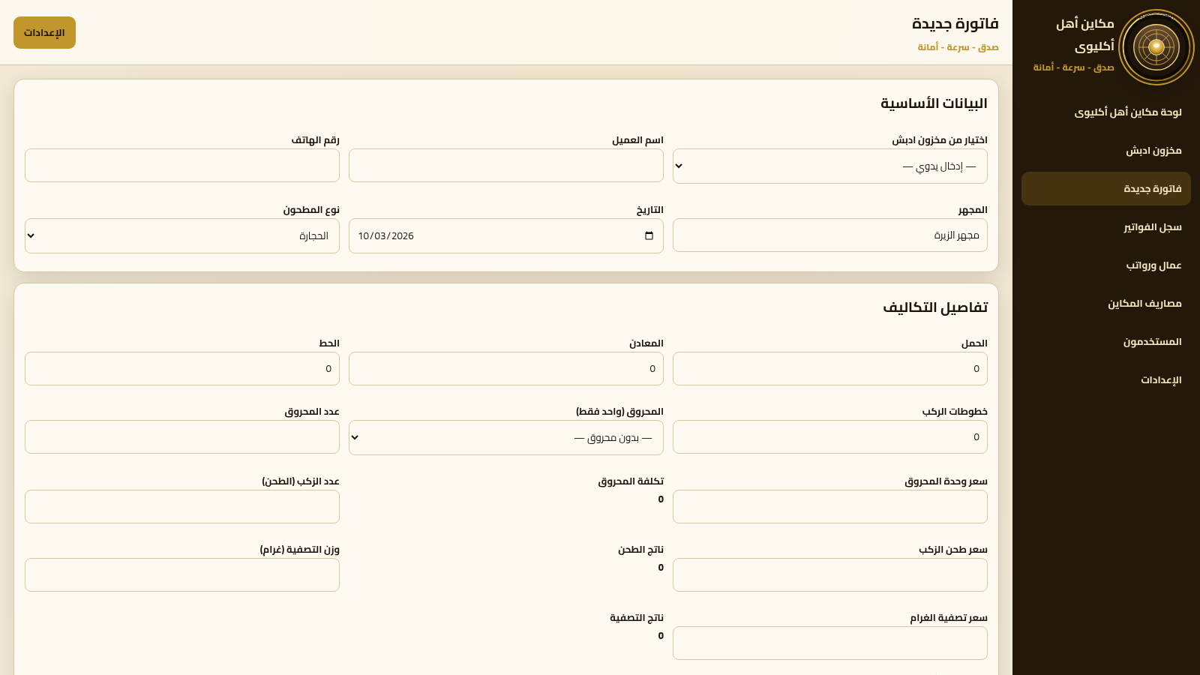Expand the نوع المطحون dropdown
Screen dimensions: 1200x675
coord(182,235)
